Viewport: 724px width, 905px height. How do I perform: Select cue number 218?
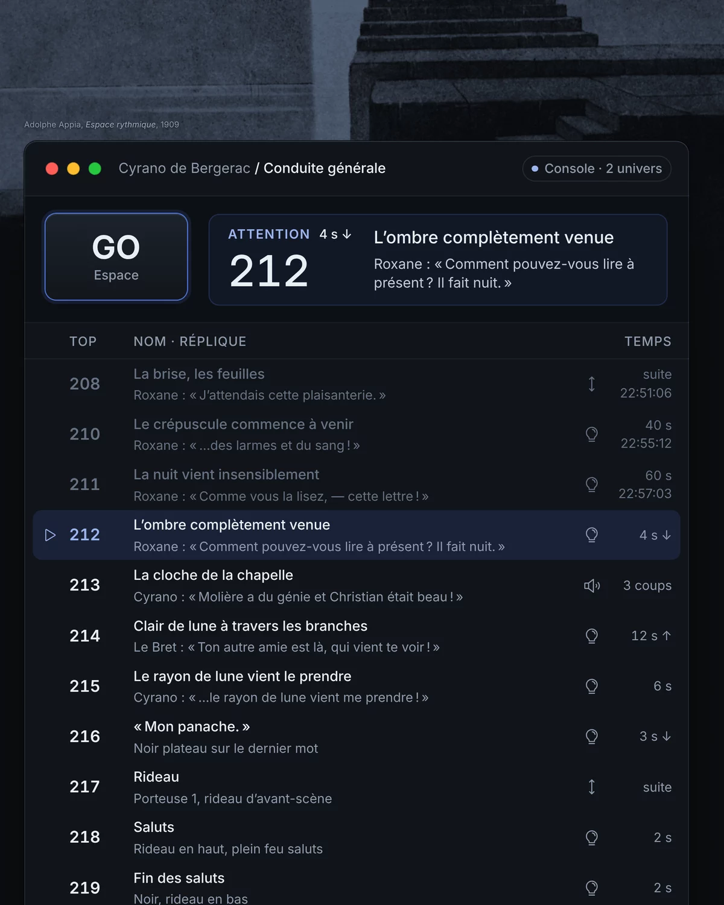click(x=84, y=837)
